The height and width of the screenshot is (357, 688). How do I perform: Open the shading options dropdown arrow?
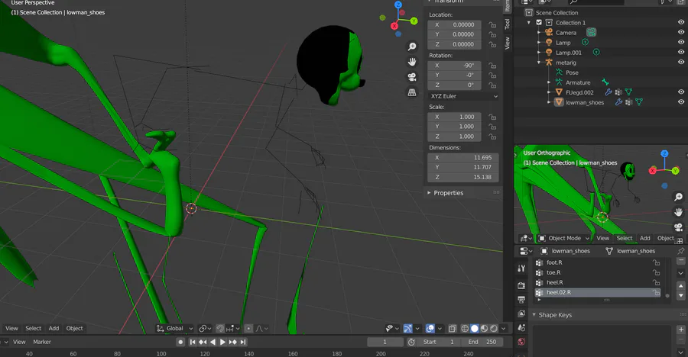503,328
